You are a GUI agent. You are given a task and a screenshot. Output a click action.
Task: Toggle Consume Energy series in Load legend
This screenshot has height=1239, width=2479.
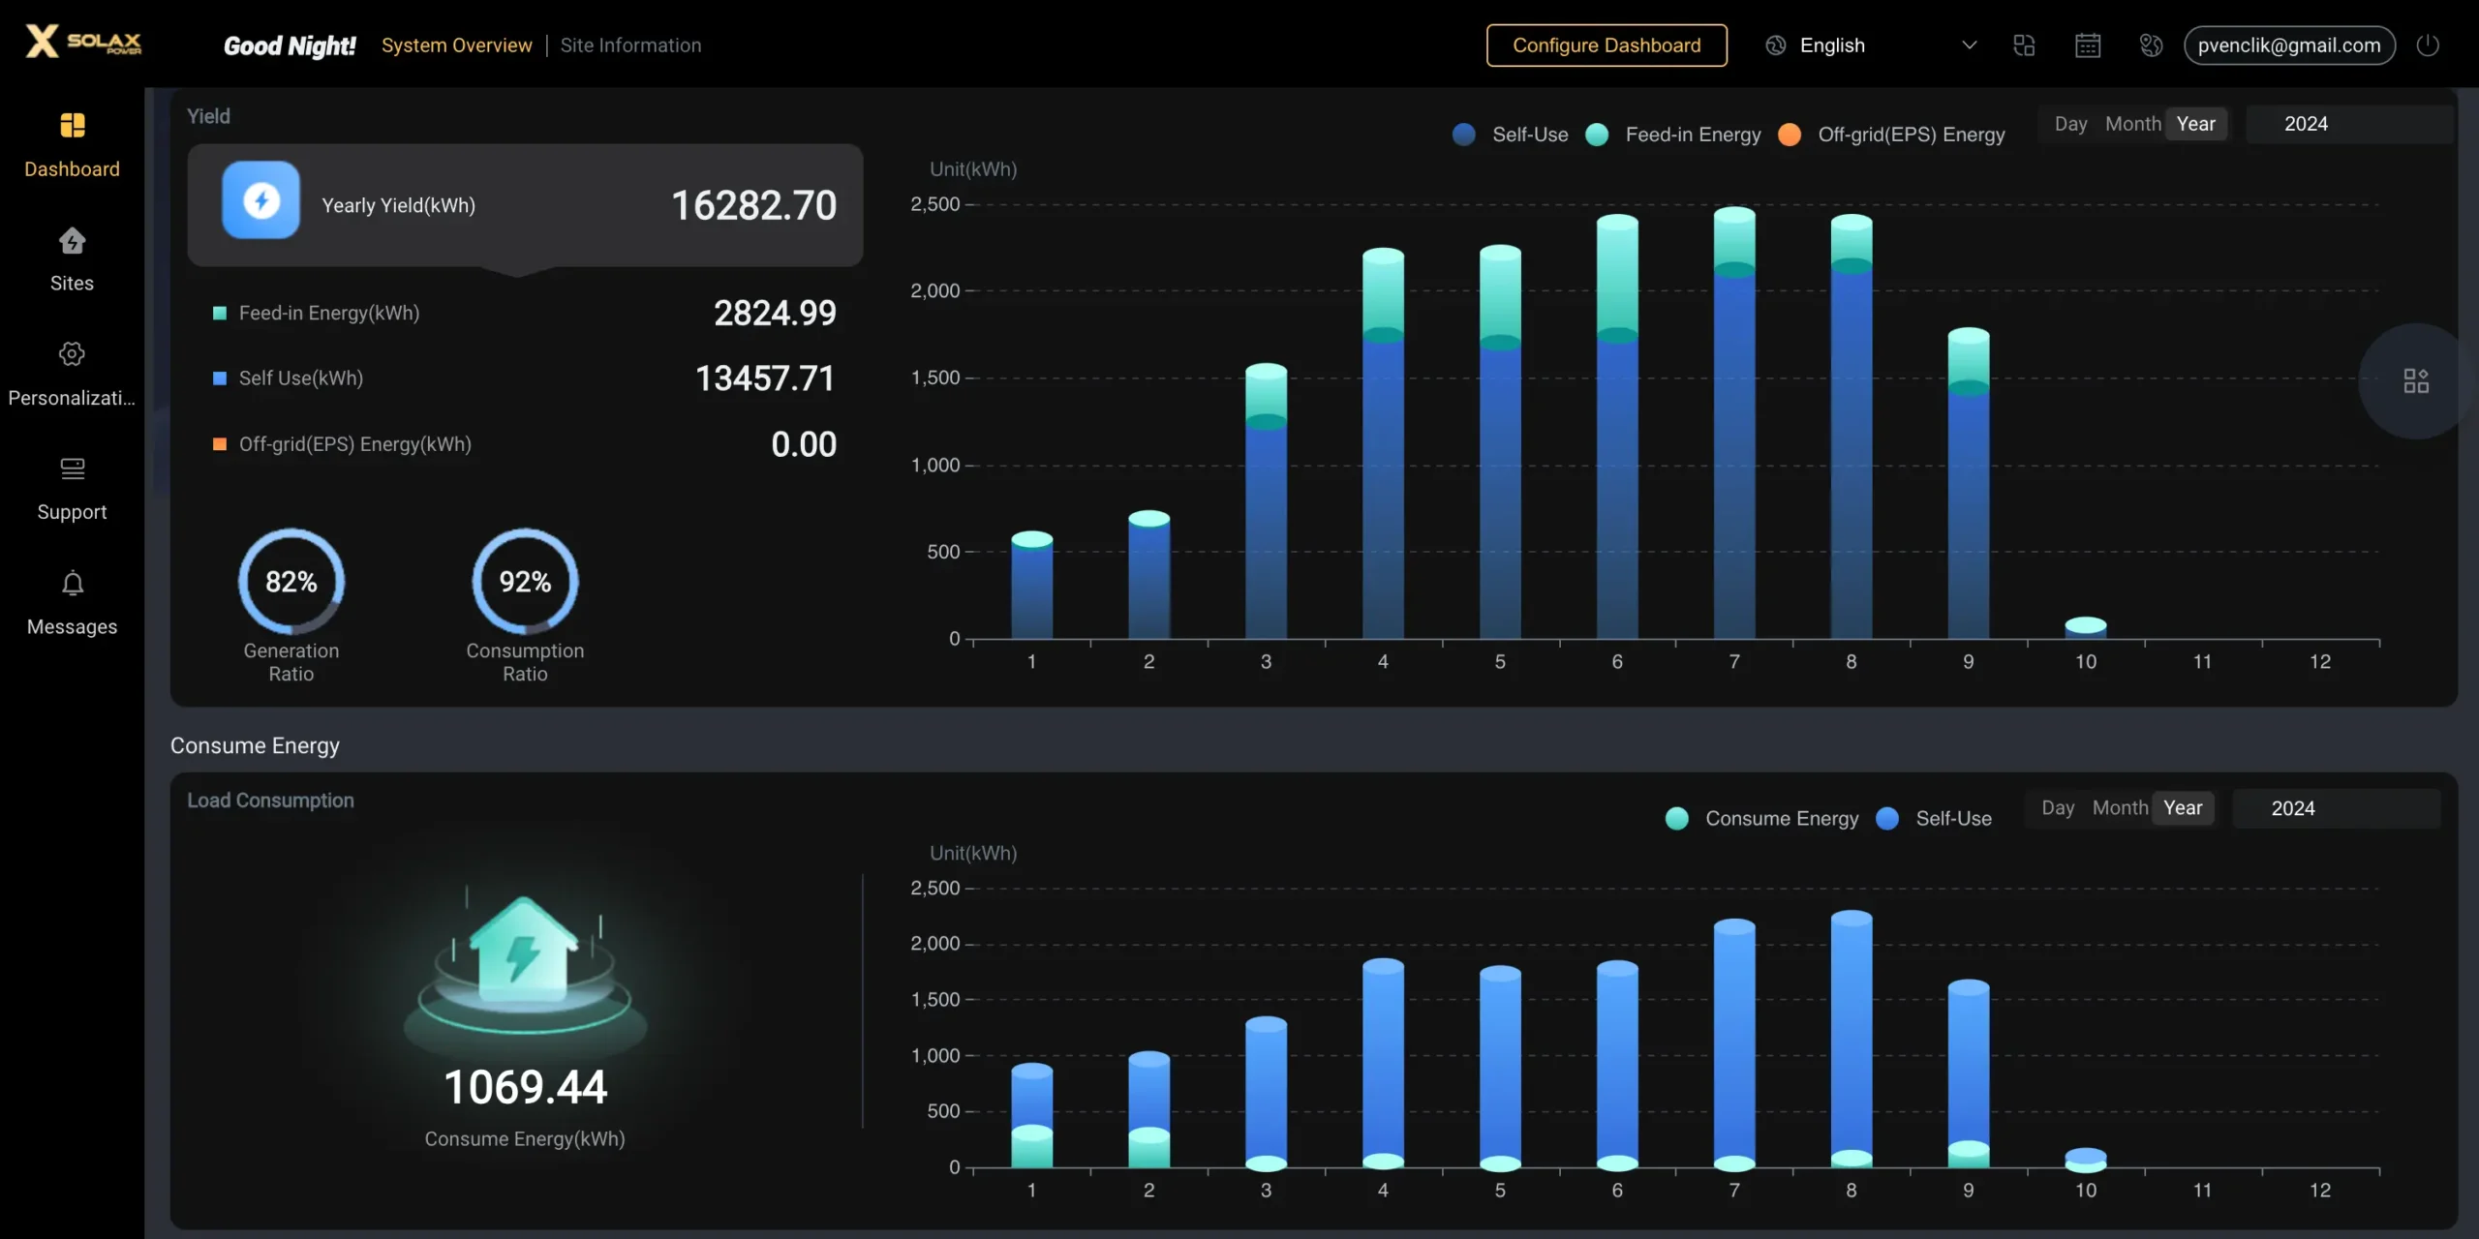[1761, 819]
